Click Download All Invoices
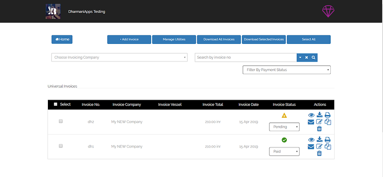Screen dimensions: 383x177 pos(219,40)
